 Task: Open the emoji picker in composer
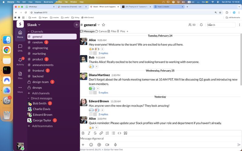[91, 145]
